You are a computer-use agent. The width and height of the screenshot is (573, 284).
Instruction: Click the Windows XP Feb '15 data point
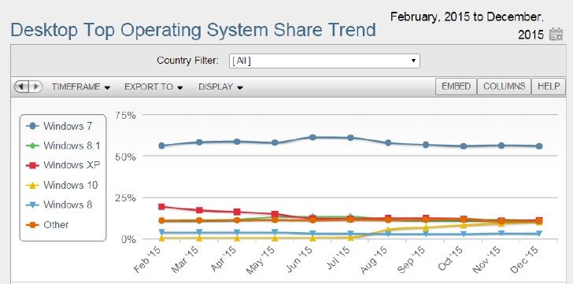coord(161,207)
